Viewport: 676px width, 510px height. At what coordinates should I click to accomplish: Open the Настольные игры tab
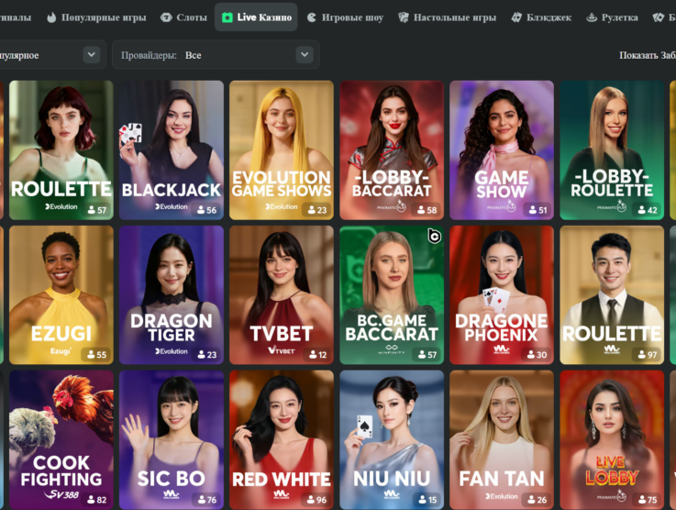[447, 17]
